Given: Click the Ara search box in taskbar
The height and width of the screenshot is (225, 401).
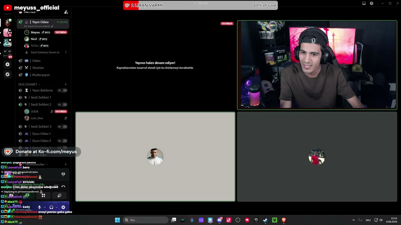Looking at the screenshot, I should [145, 220].
